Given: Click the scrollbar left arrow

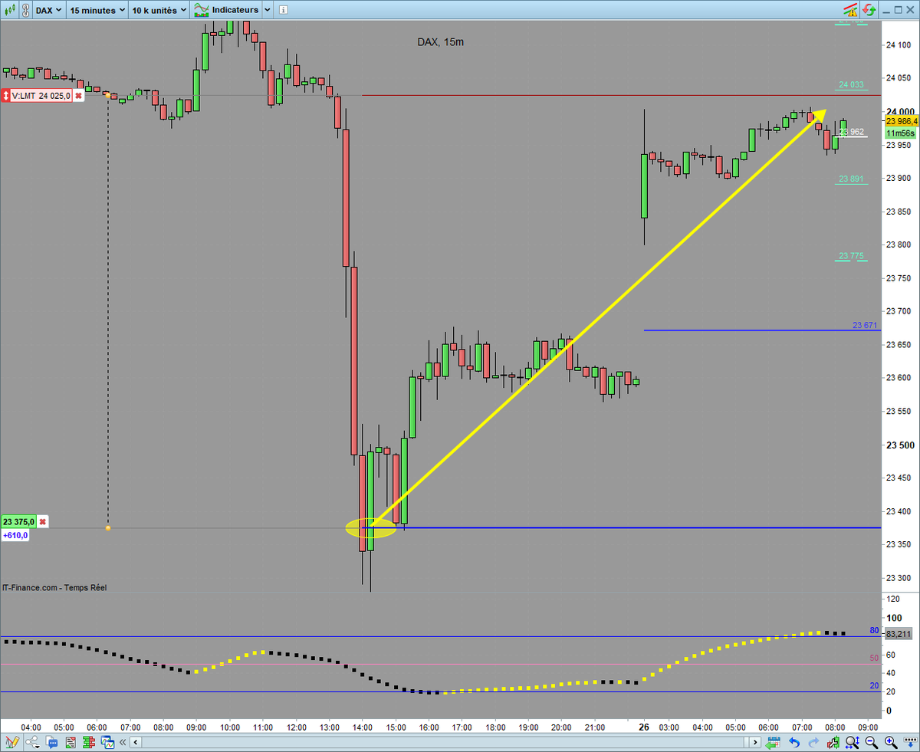Looking at the screenshot, I should (x=136, y=742).
